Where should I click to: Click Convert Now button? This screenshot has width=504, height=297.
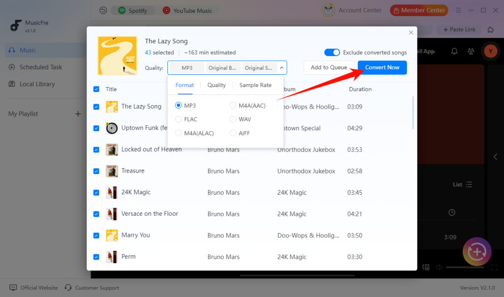pos(382,67)
